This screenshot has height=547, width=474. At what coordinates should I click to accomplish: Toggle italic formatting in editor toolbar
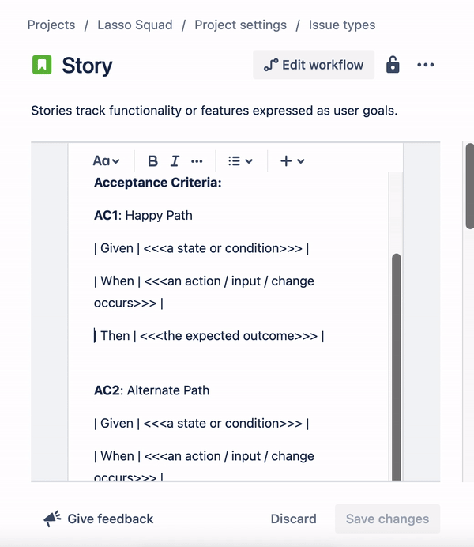(x=175, y=161)
